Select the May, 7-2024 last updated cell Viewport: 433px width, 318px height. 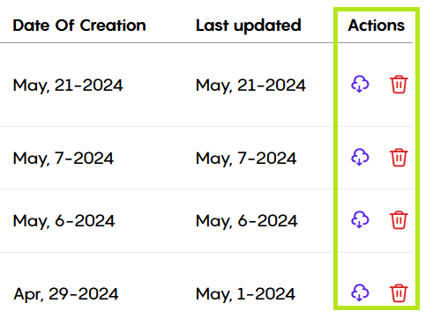point(246,159)
